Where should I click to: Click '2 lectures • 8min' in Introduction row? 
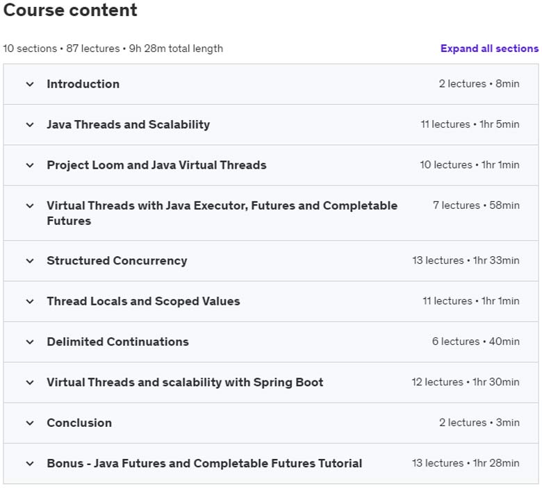(x=479, y=83)
